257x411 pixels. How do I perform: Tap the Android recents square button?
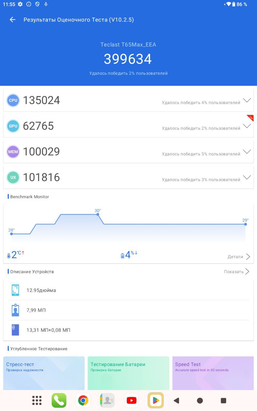tap(224, 400)
